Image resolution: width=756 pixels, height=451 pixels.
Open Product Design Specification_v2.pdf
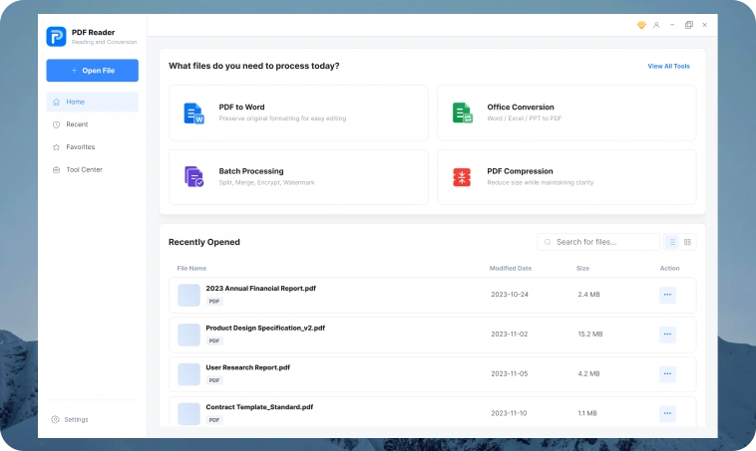(433, 335)
